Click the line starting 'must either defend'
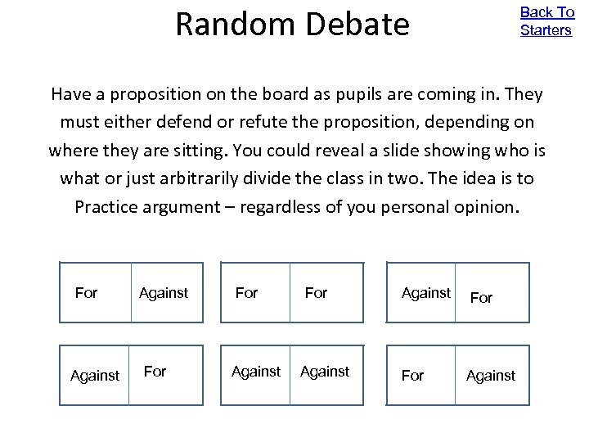Viewport: 589px width, 442px height. (x=296, y=122)
